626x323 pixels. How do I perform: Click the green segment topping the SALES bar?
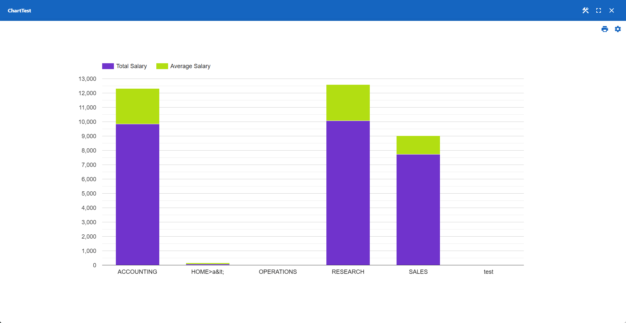pyautogui.click(x=418, y=145)
